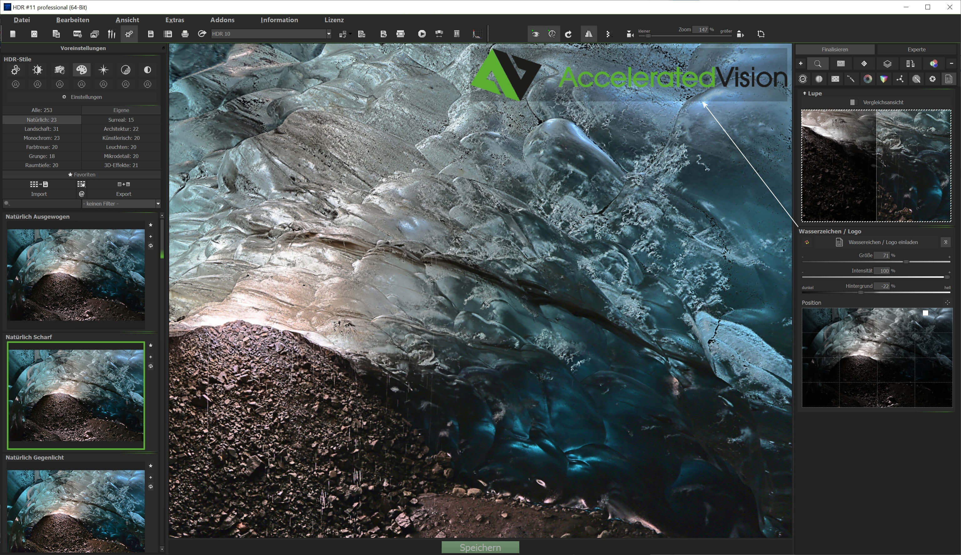Toggle the eye preview icon in toolbar
The image size is (961, 555).
tap(536, 34)
